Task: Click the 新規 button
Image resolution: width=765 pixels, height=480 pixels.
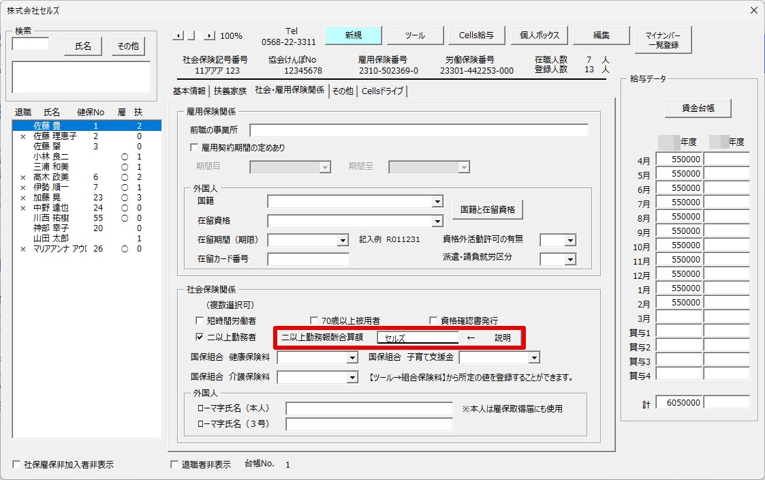Action: [x=354, y=35]
